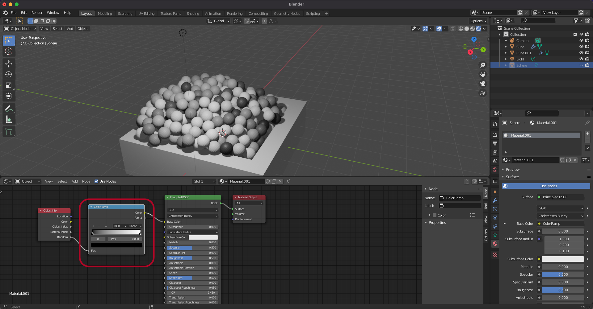Open the Render menu
This screenshot has height=309, width=593.
coord(37,13)
